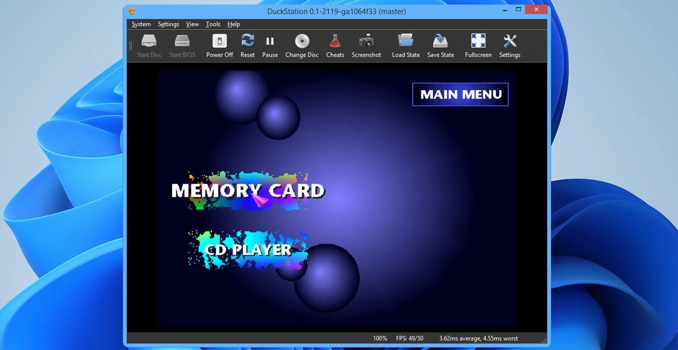Take a screenshot with the camera icon

tap(366, 46)
